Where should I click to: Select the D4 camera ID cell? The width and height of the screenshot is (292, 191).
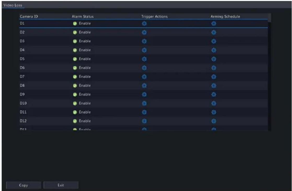[x=22, y=50]
